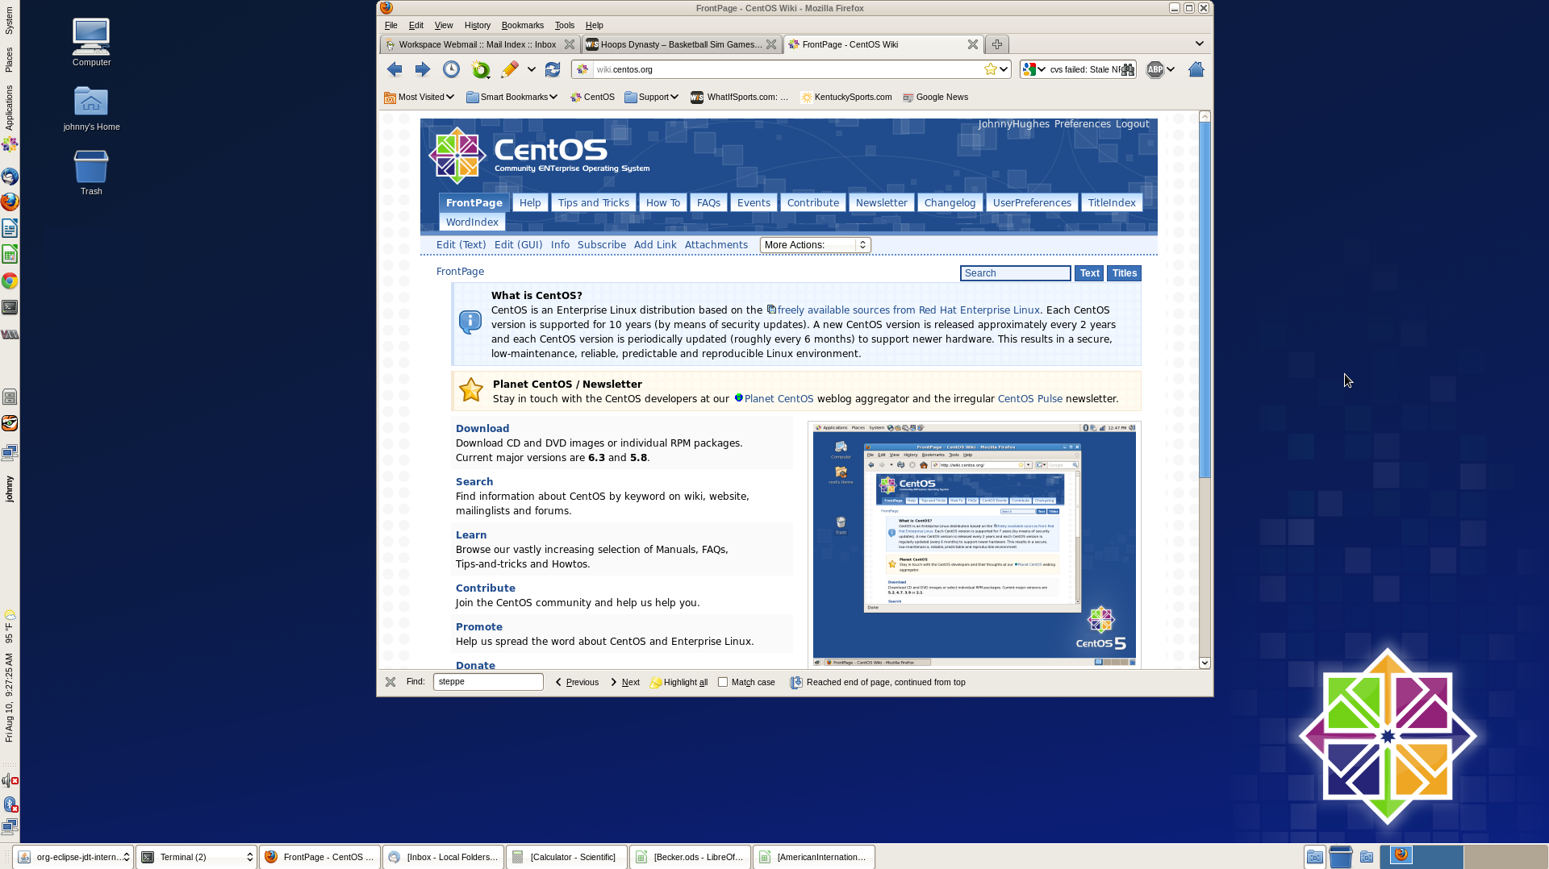Click the Attachments link
The height and width of the screenshot is (869, 1549).
coord(716,245)
